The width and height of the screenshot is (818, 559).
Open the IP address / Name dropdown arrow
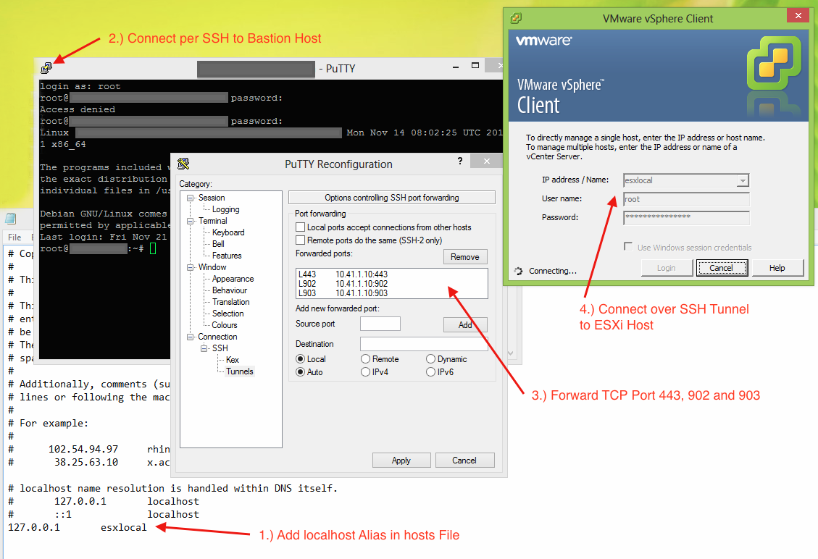coord(743,180)
